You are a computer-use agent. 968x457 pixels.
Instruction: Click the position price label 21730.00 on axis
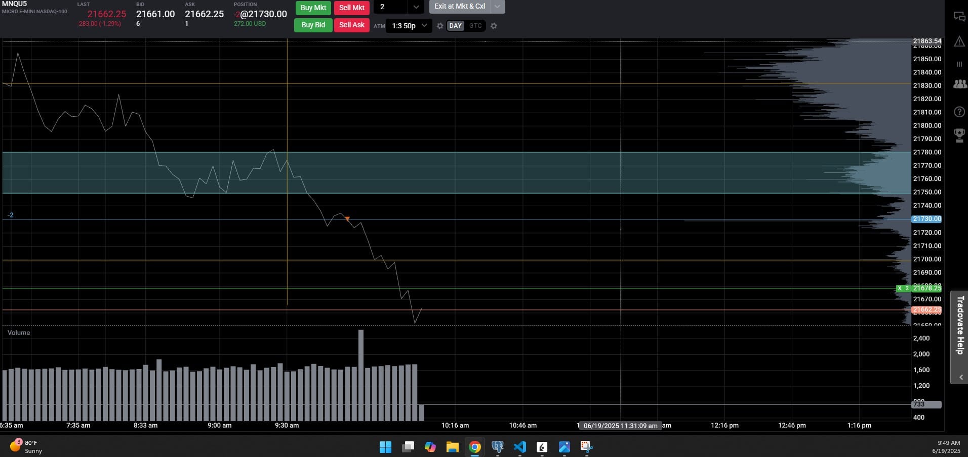tap(926, 219)
